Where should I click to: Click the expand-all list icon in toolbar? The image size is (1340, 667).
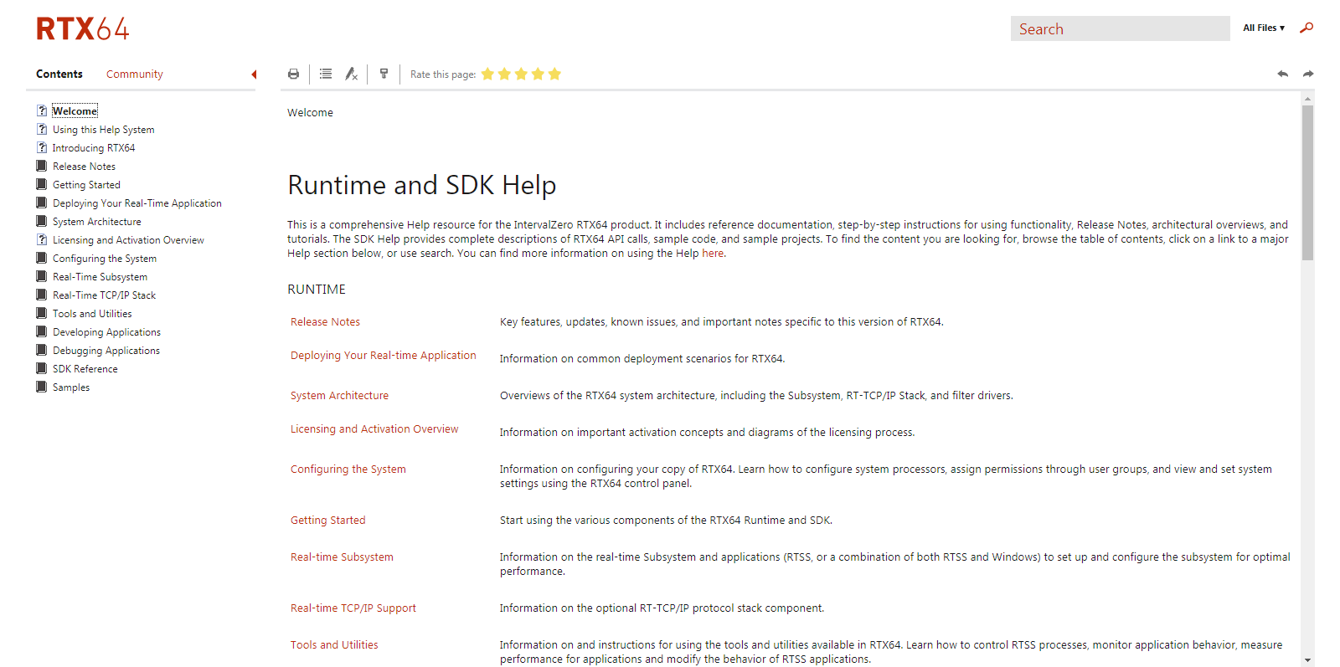[x=326, y=74]
